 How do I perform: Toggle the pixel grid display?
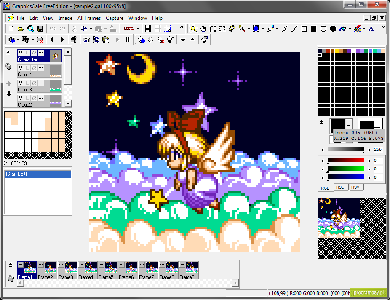[148, 29]
